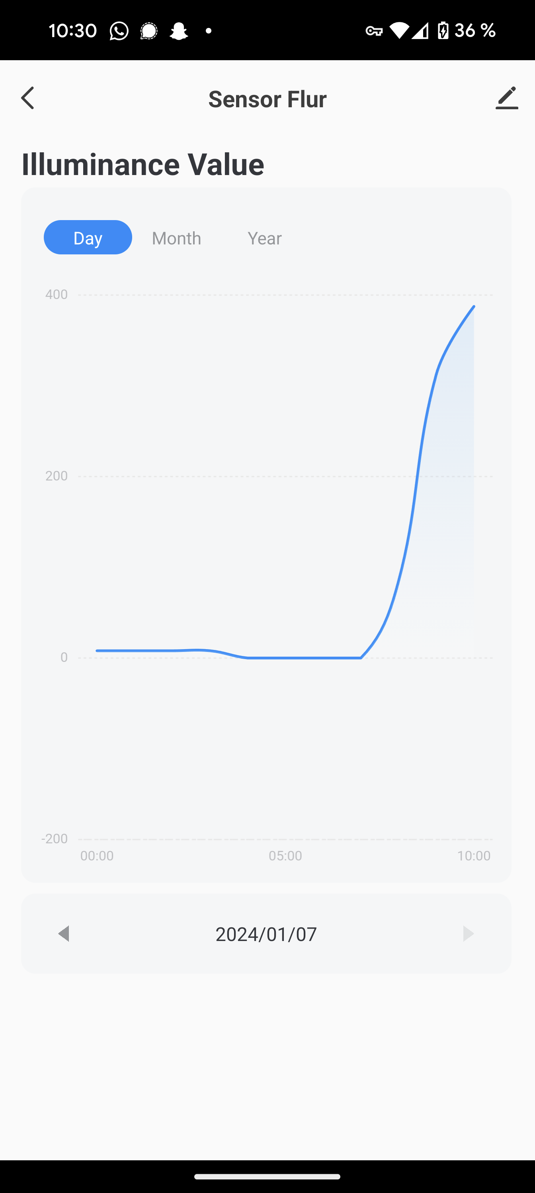Screen dimensions: 535x1193
Task: Tap the back arrow icon
Action: click(x=28, y=98)
